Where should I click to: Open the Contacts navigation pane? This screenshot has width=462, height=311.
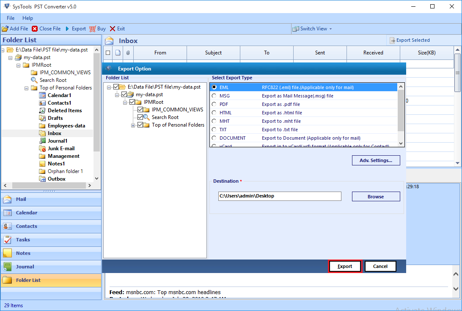tap(26, 226)
